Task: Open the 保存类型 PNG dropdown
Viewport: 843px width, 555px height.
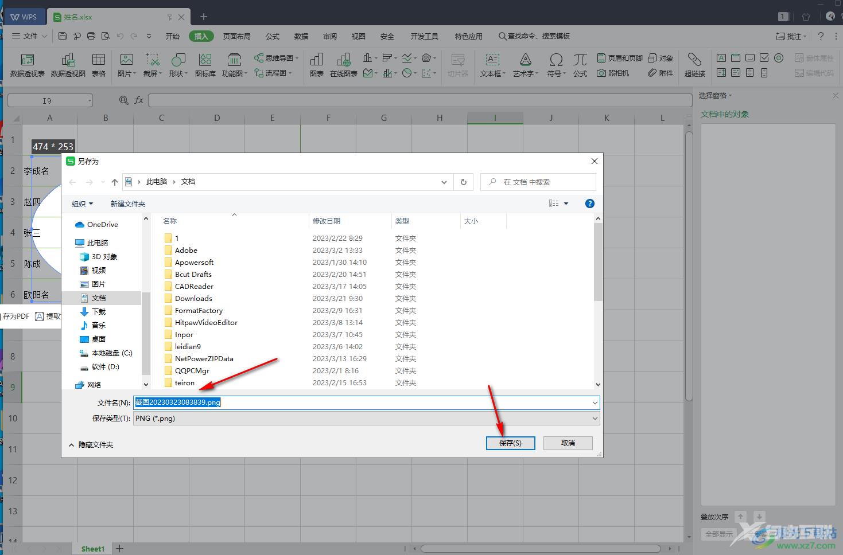Action: click(366, 418)
